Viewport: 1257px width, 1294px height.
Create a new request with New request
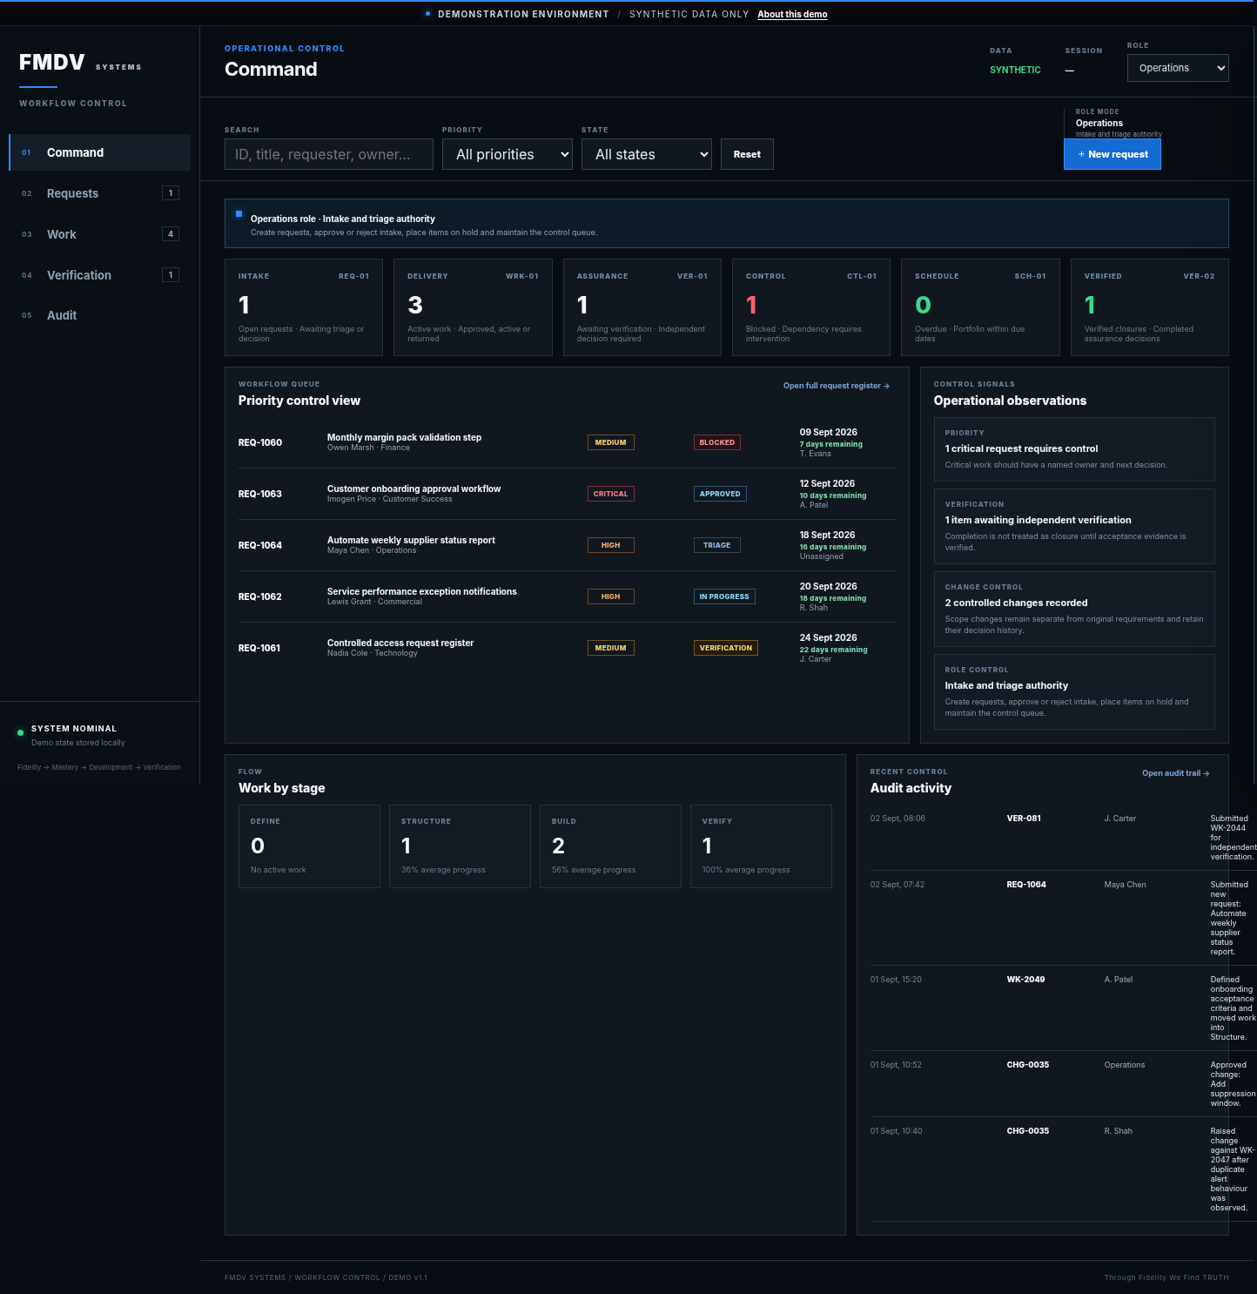click(1112, 154)
